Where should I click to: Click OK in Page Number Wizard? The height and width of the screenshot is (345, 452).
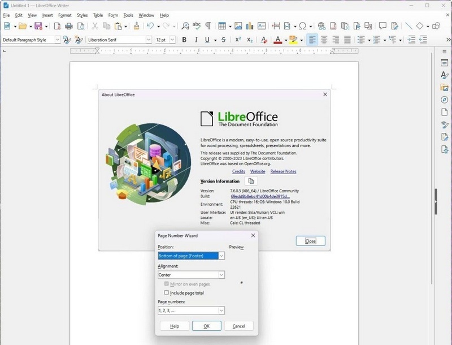point(207,326)
